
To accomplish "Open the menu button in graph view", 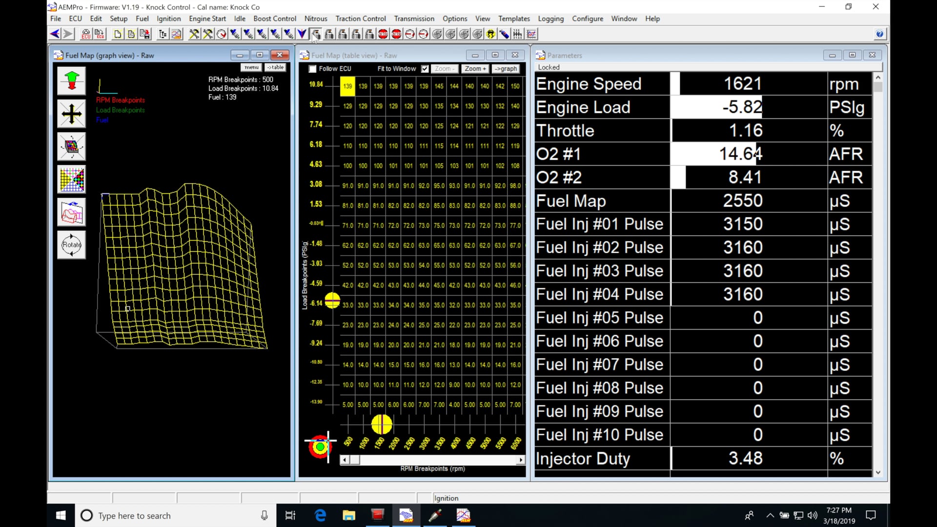I will [x=251, y=67].
